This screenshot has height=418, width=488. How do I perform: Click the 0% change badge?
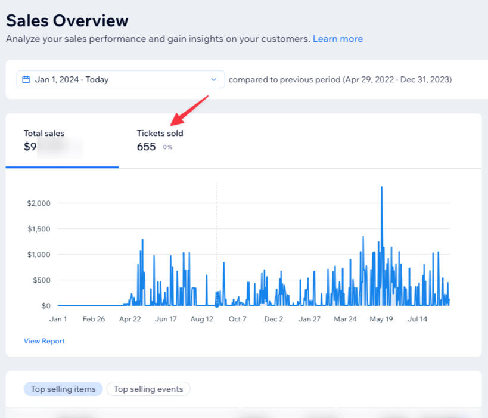(167, 147)
